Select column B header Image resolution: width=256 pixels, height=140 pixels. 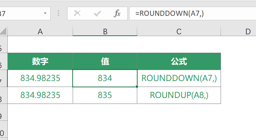[x=105, y=31]
